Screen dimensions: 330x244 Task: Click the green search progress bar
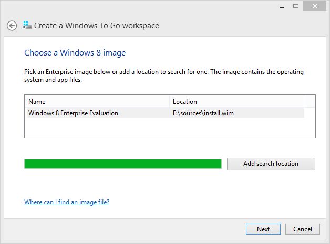(123, 164)
